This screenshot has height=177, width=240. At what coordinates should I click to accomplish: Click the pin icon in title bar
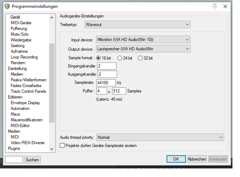pyautogui.click(x=215, y=6)
